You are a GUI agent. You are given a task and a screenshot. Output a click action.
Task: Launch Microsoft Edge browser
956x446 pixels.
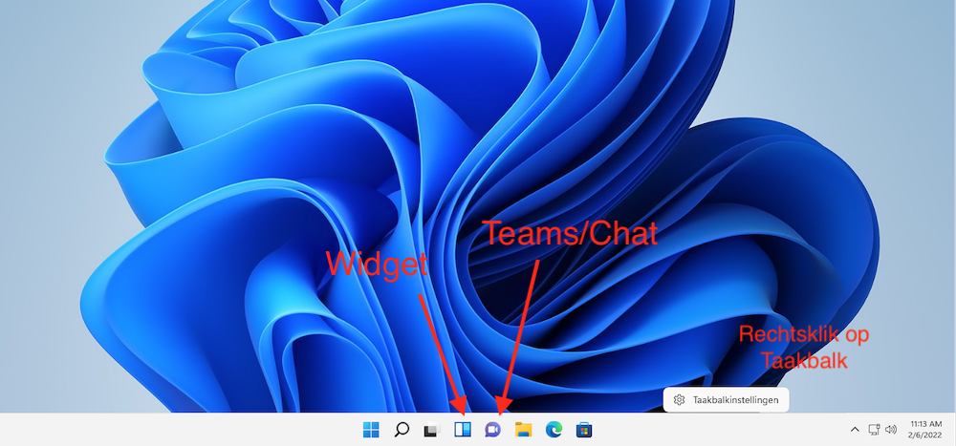click(x=553, y=430)
